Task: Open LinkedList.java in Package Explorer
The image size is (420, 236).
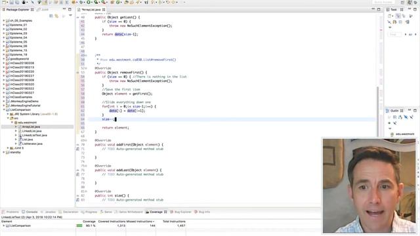Action: tap(31, 131)
